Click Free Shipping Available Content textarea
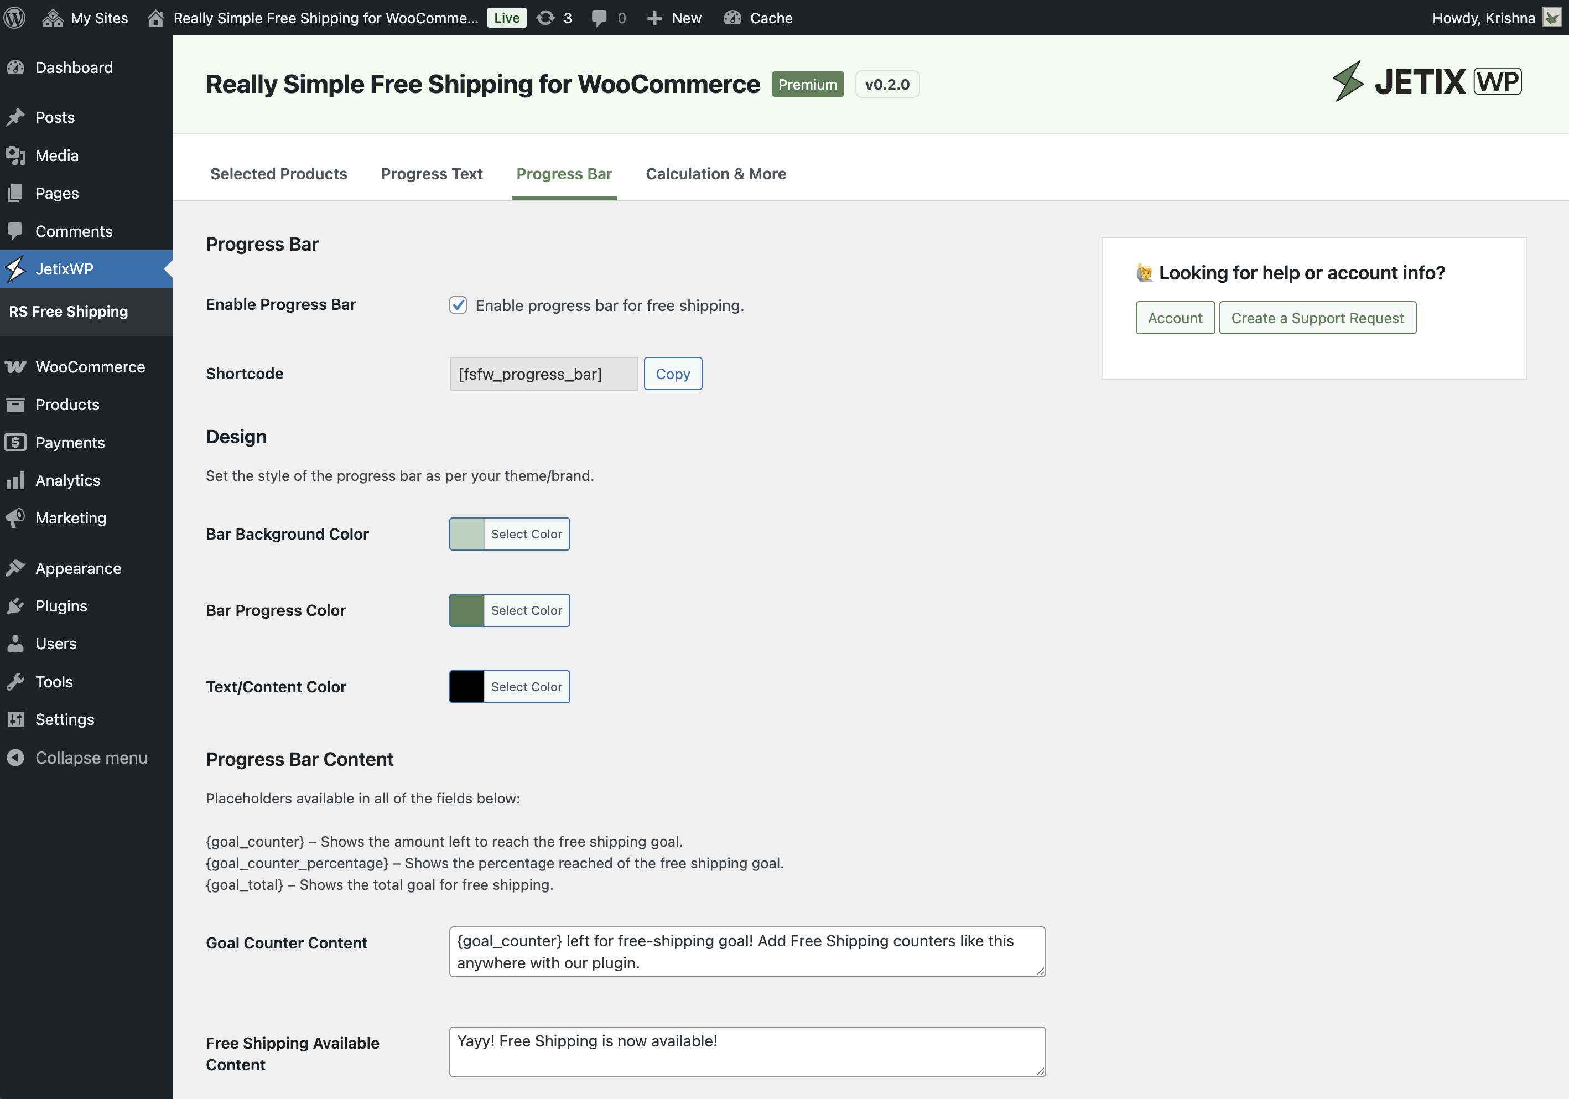Image resolution: width=1569 pixels, height=1099 pixels. 747,1051
